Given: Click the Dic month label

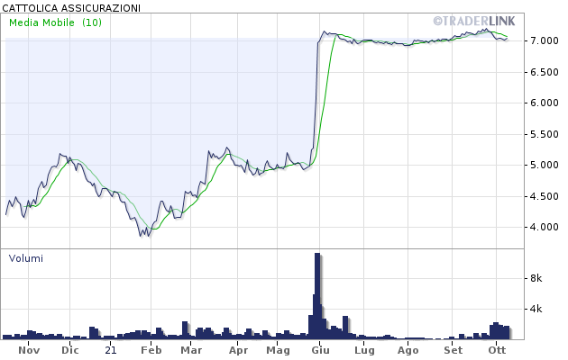Looking at the screenshot, I should (70, 350).
